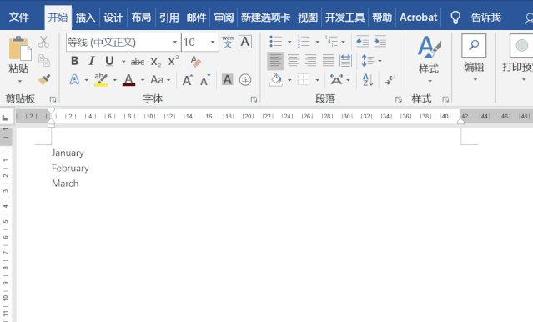This screenshot has height=322, width=533.
Task: Click the Tell Me lightbulb icon
Action: [x=455, y=17]
